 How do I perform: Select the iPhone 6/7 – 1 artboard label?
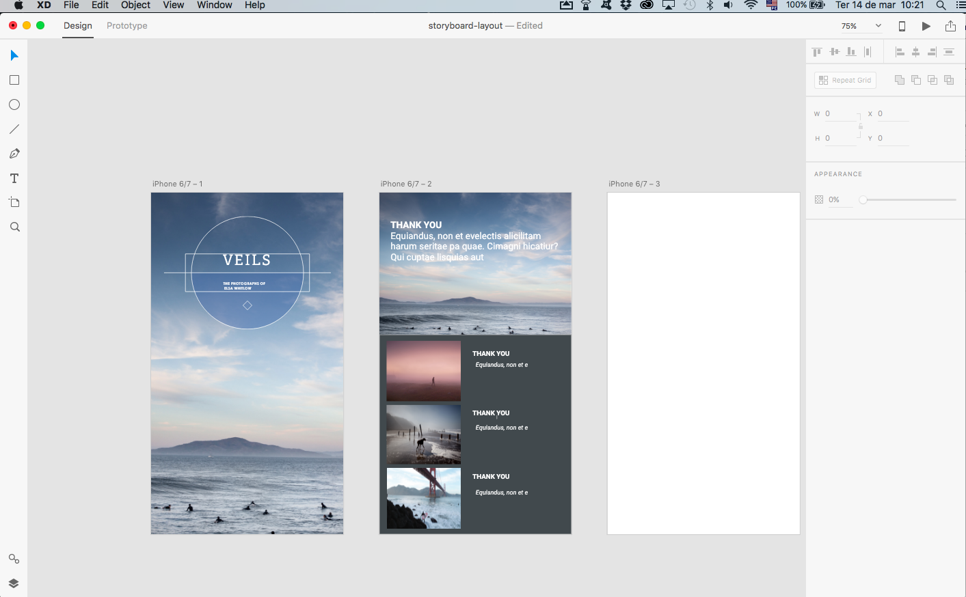point(178,184)
